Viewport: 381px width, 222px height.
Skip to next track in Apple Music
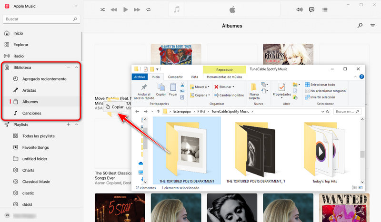point(137,10)
